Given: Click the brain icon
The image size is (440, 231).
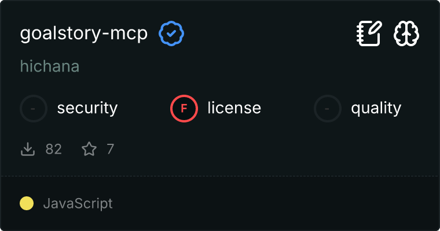Looking at the screenshot, I should [406, 33].
